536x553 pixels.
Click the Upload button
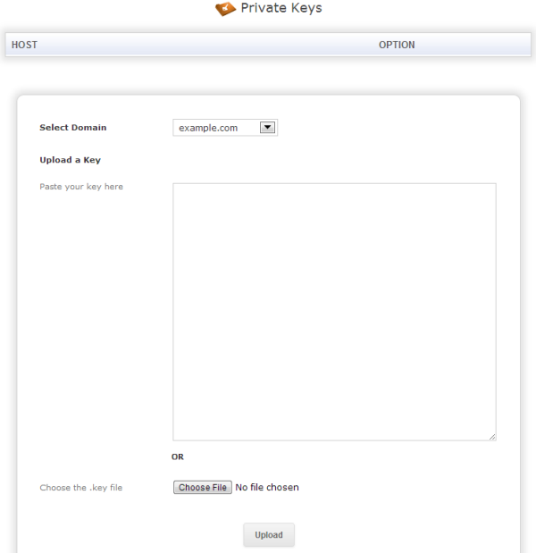(269, 534)
